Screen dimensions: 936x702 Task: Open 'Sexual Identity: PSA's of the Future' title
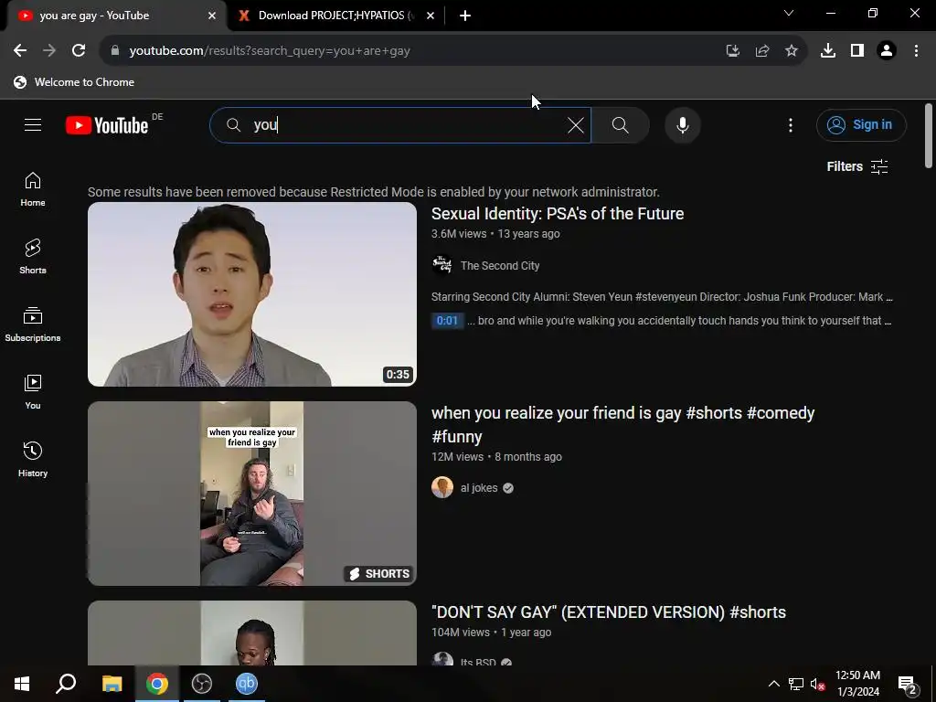coord(558,214)
